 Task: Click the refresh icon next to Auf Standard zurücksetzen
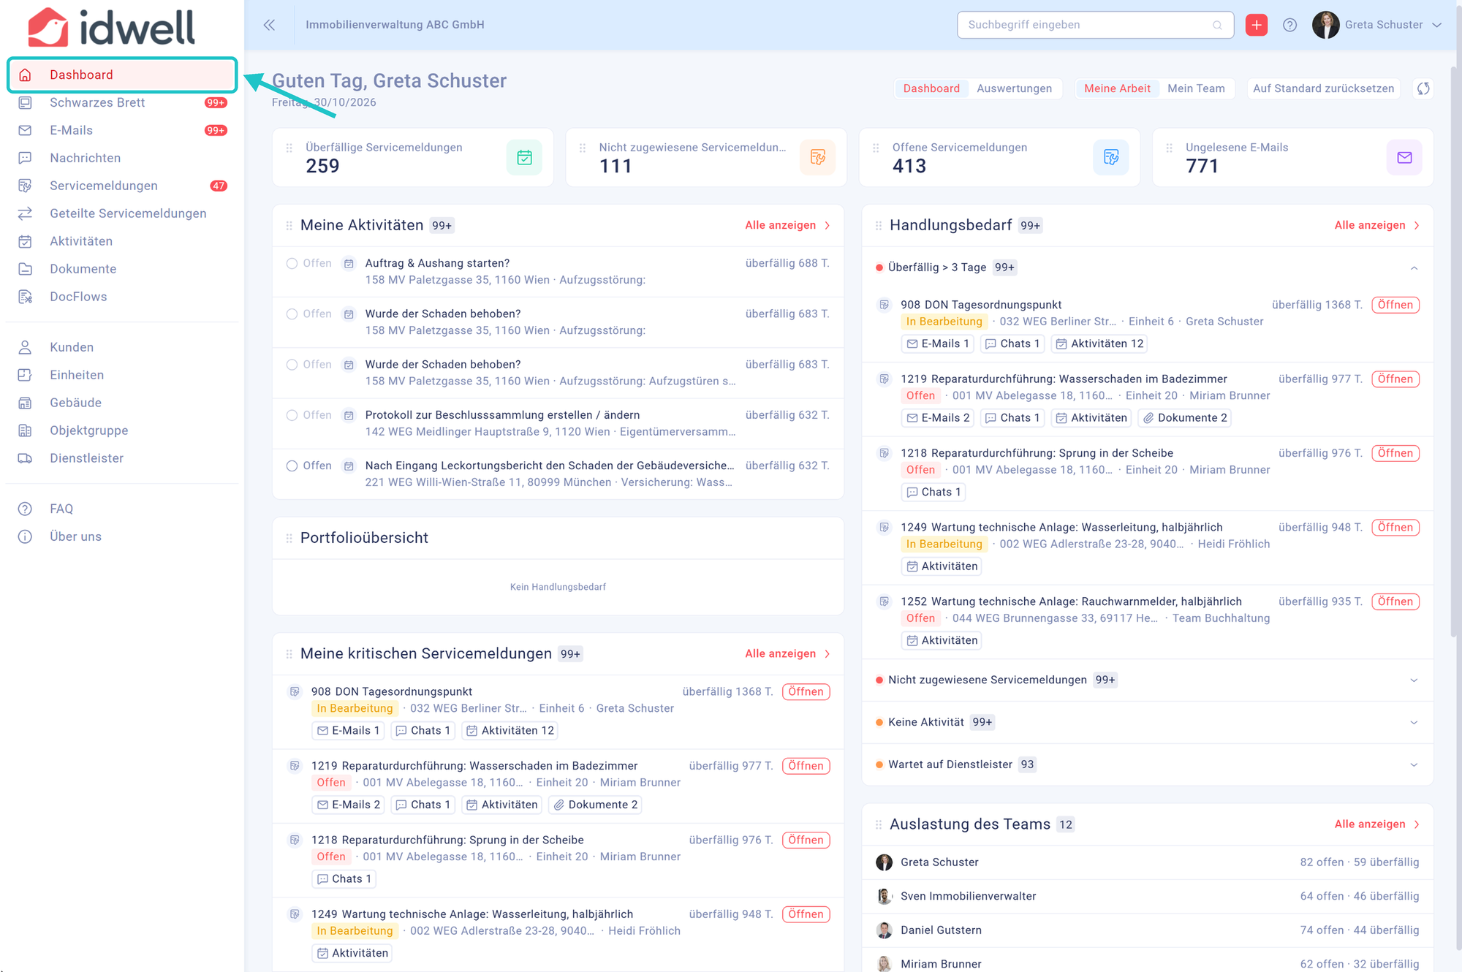[1423, 88]
